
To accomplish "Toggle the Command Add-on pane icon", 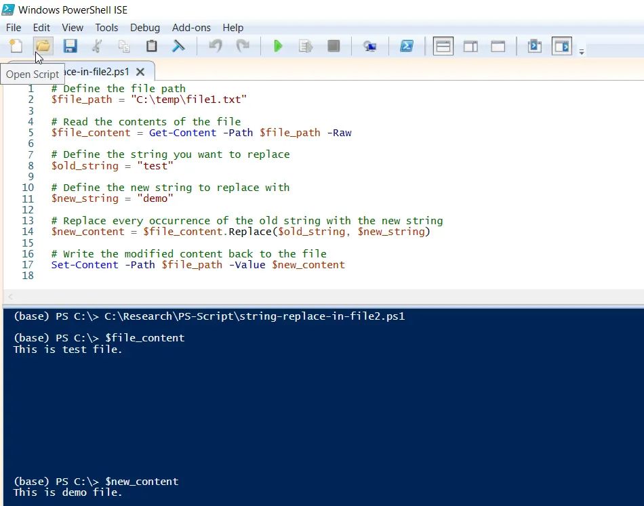I will click(x=561, y=46).
